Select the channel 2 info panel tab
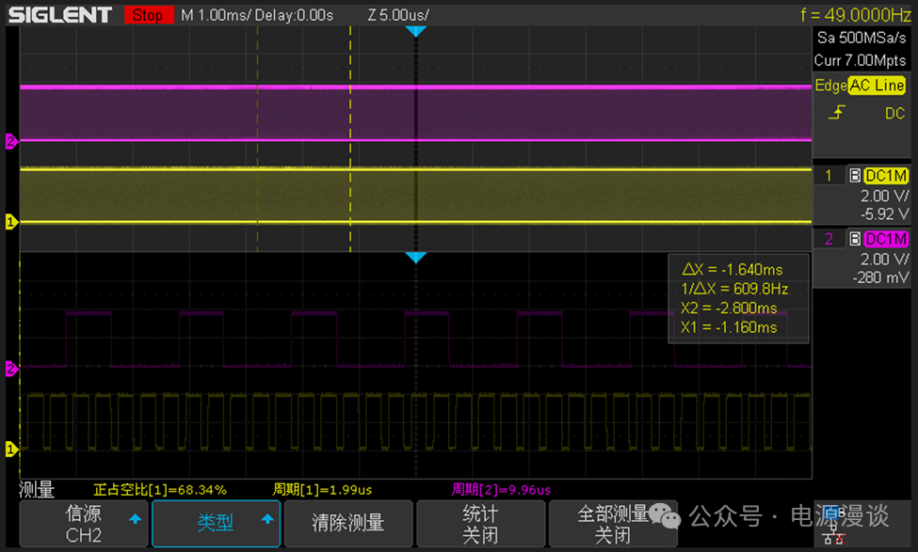 click(x=829, y=239)
